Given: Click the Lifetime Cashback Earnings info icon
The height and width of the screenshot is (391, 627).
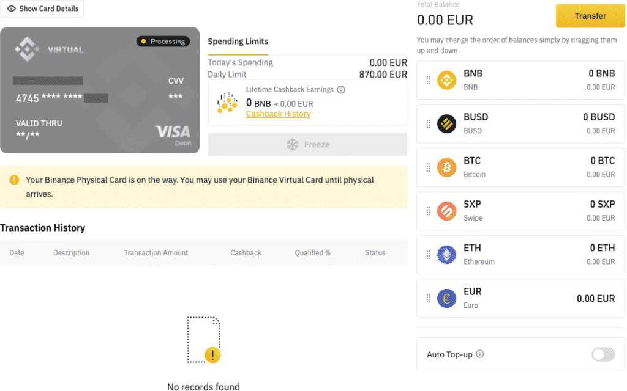Looking at the screenshot, I should click(x=341, y=90).
